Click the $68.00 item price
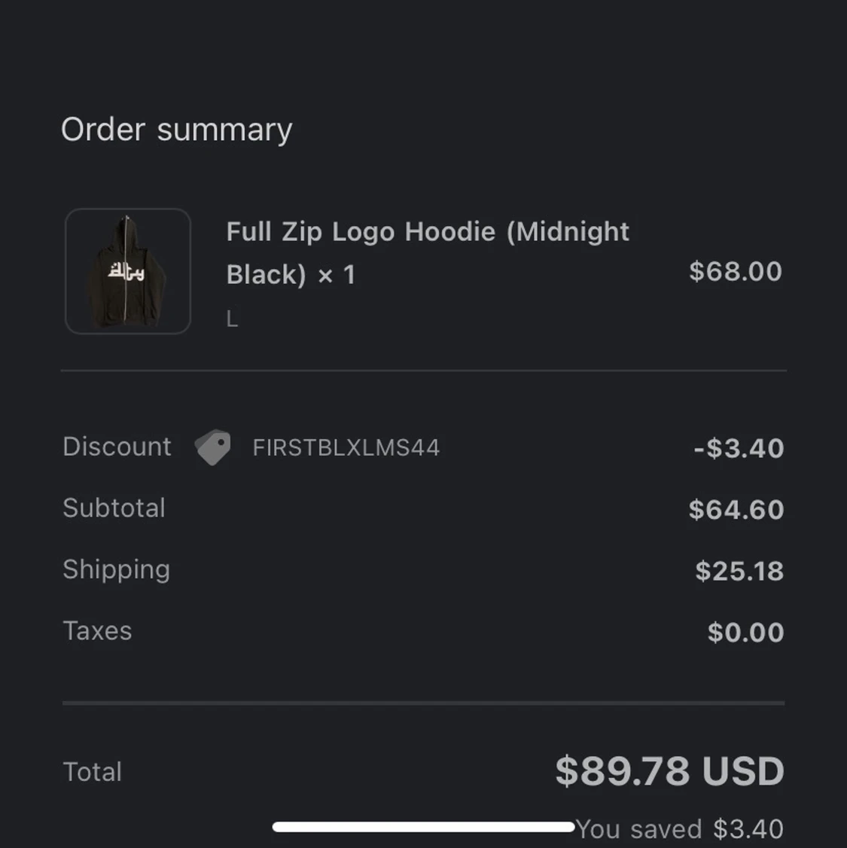847x848 pixels. click(x=735, y=271)
